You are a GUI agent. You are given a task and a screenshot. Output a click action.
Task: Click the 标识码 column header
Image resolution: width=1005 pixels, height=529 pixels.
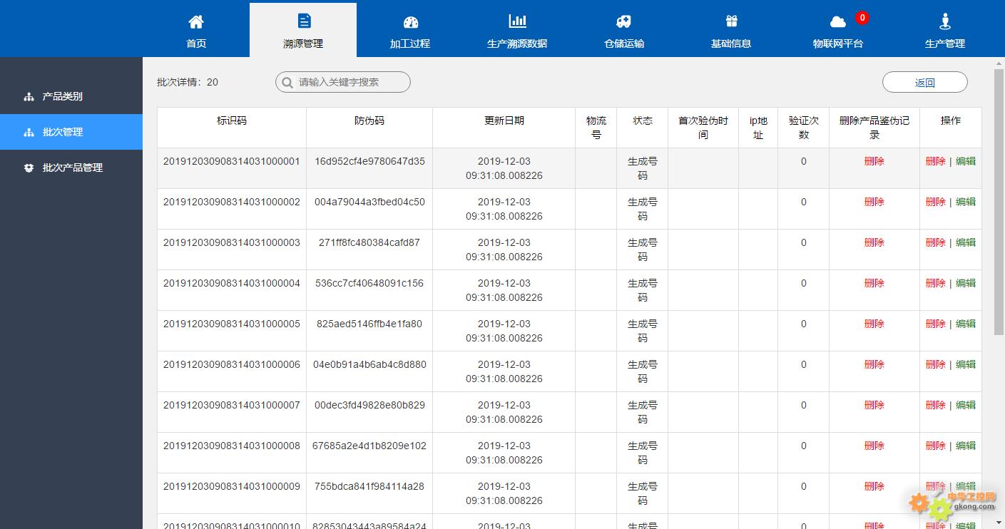(232, 120)
